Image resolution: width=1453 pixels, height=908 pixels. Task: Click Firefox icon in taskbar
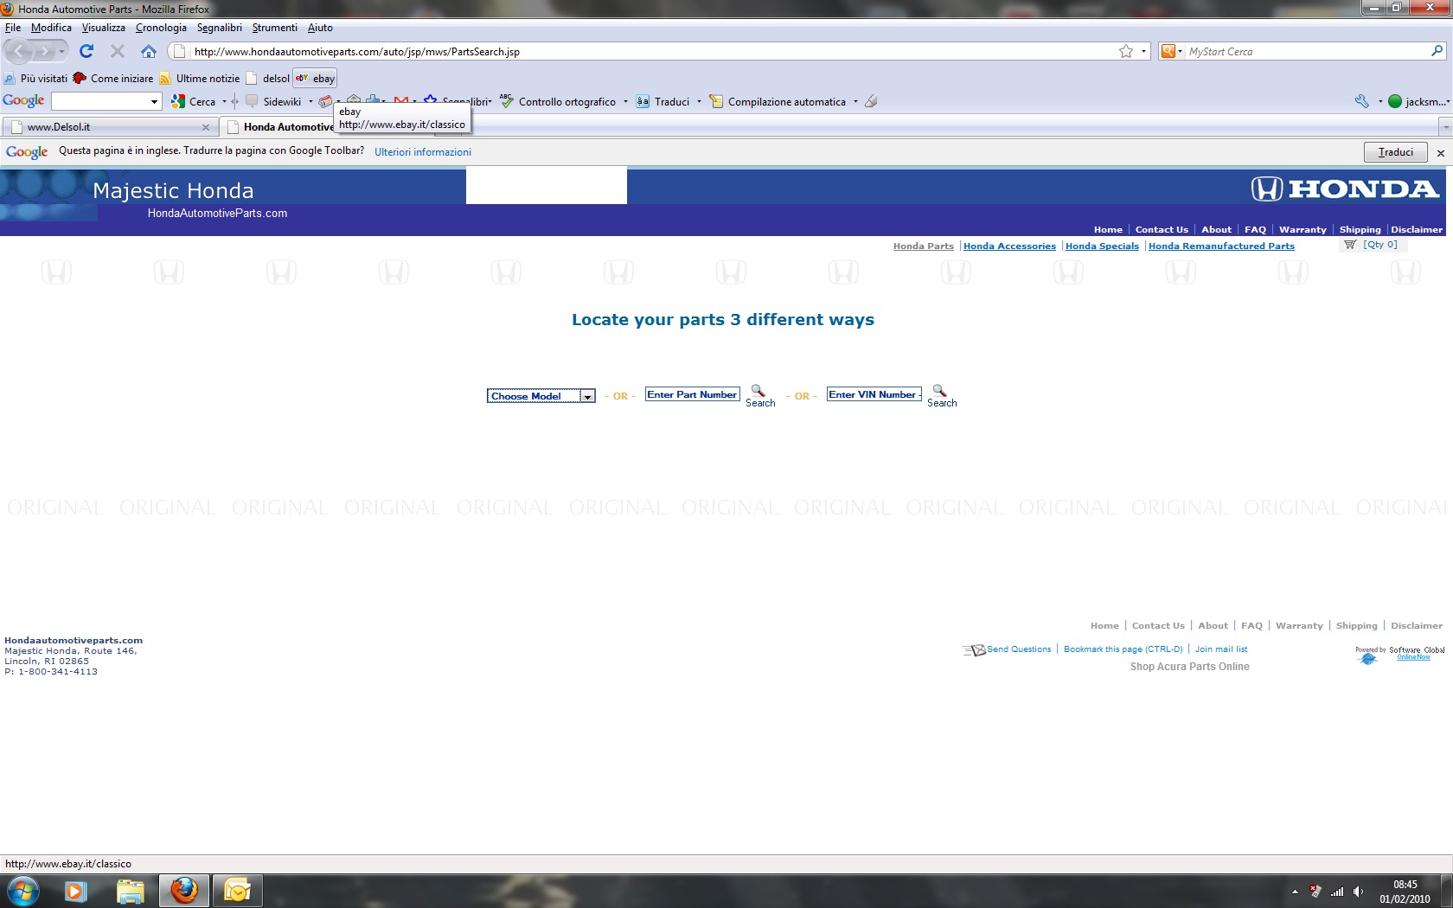click(184, 891)
